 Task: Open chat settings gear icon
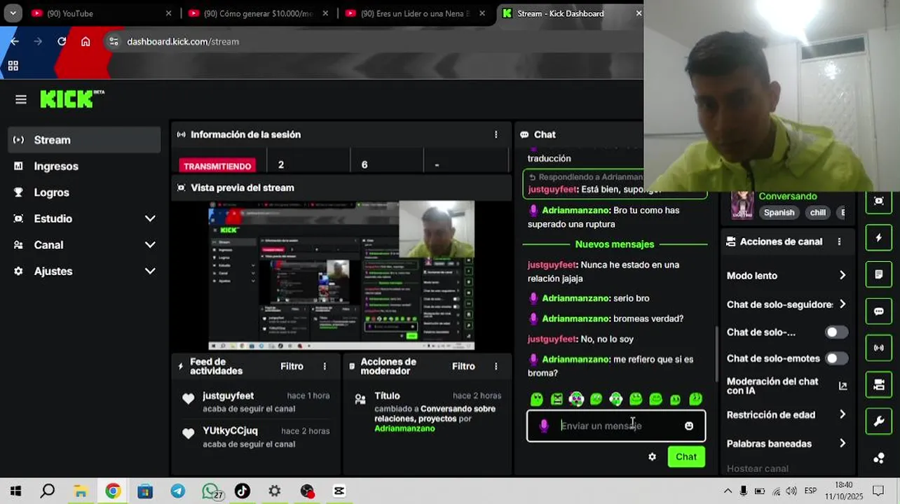coord(653,456)
